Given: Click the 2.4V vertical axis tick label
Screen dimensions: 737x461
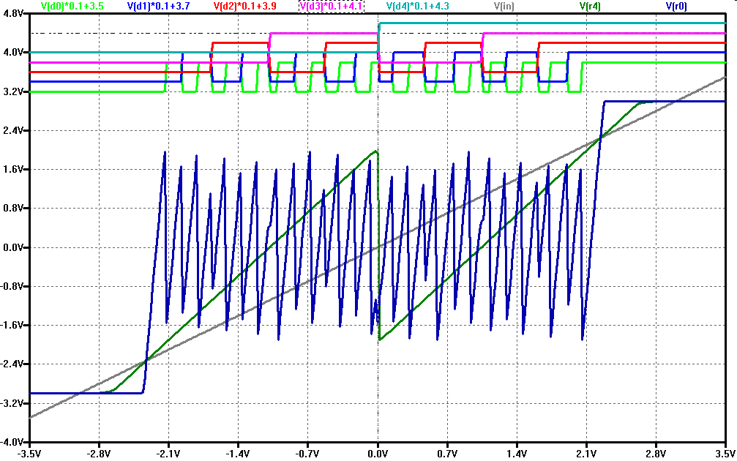Looking at the screenshot, I should (15, 130).
